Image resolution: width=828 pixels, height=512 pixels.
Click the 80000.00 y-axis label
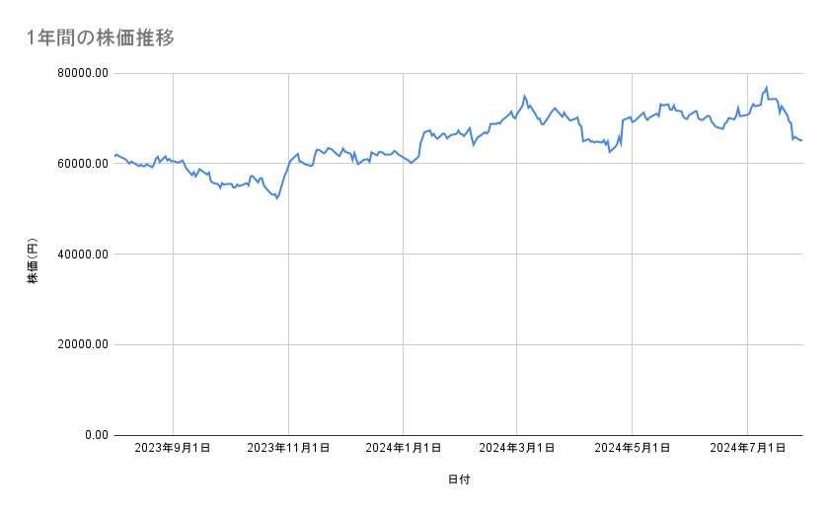pyautogui.click(x=83, y=73)
